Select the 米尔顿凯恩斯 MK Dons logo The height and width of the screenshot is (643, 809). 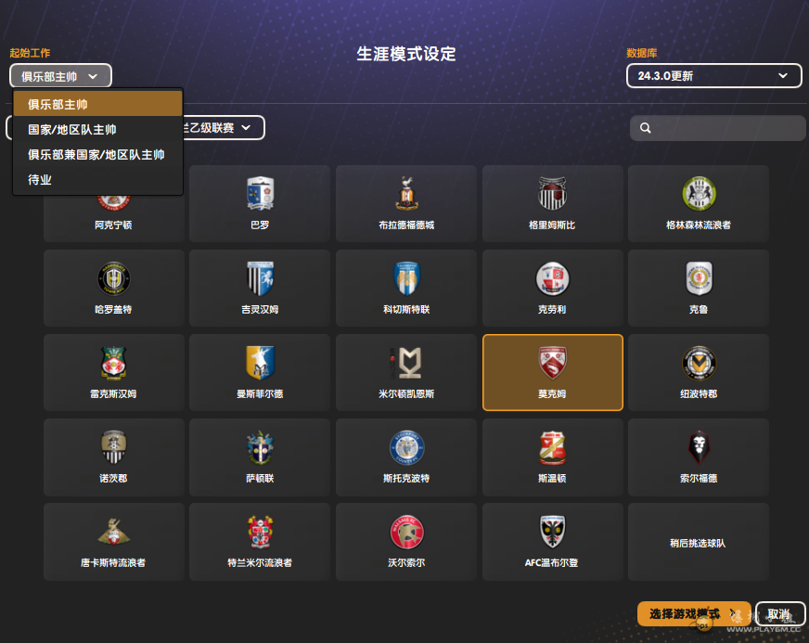click(x=406, y=362)
